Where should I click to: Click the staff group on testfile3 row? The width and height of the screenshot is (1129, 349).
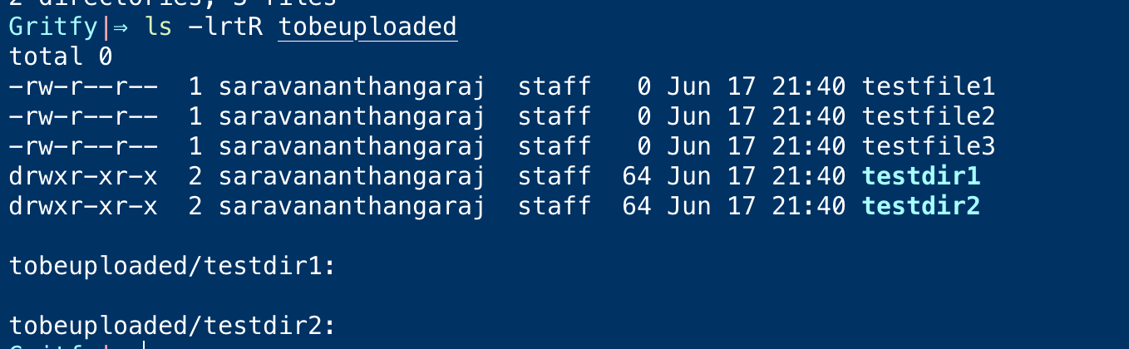point(555,146)
